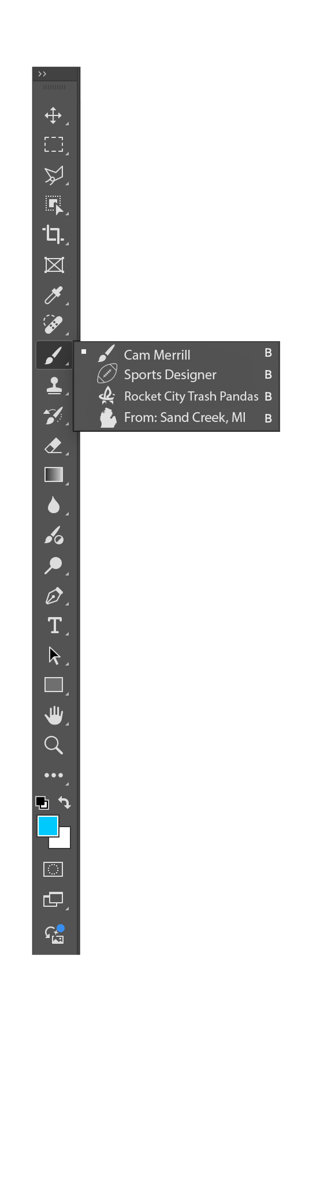This screenshot has height=1181, width=335.
Task: Select the Move tool
Action: coord(53,115)
